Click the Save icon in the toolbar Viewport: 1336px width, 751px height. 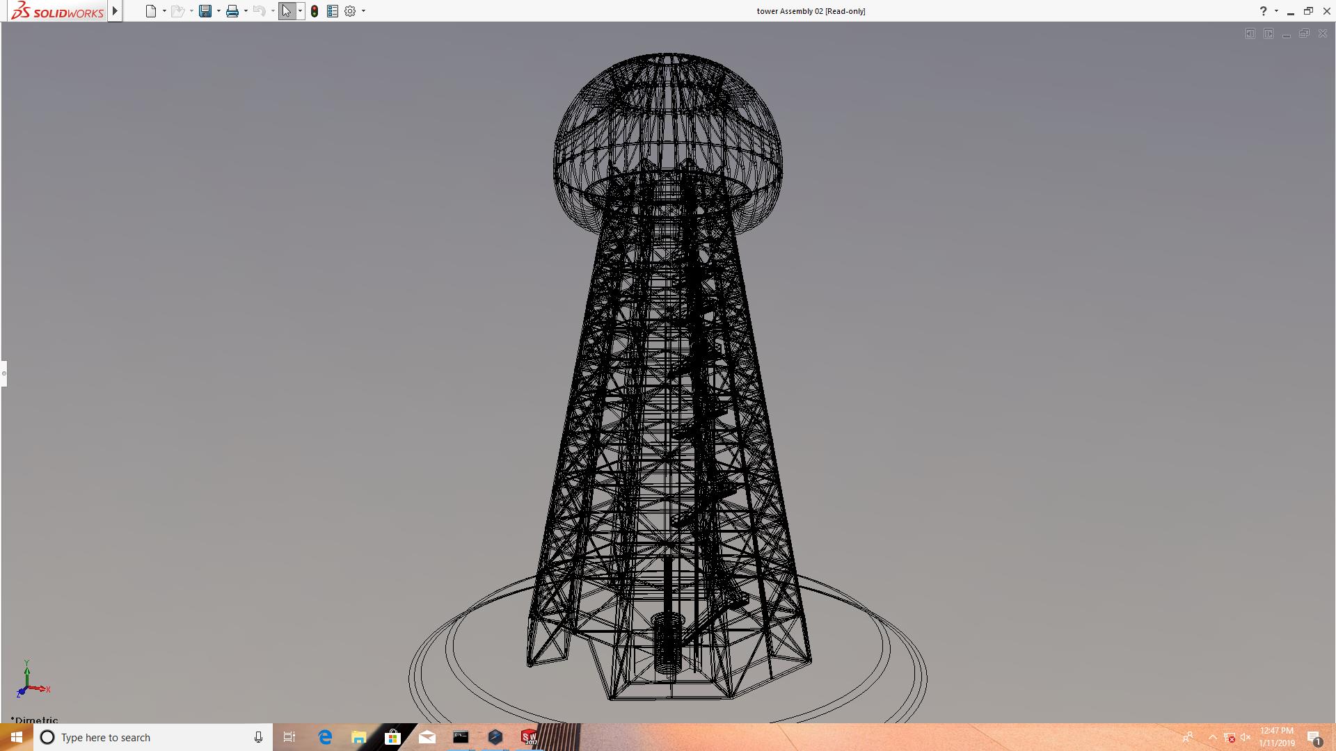[205, 11]
